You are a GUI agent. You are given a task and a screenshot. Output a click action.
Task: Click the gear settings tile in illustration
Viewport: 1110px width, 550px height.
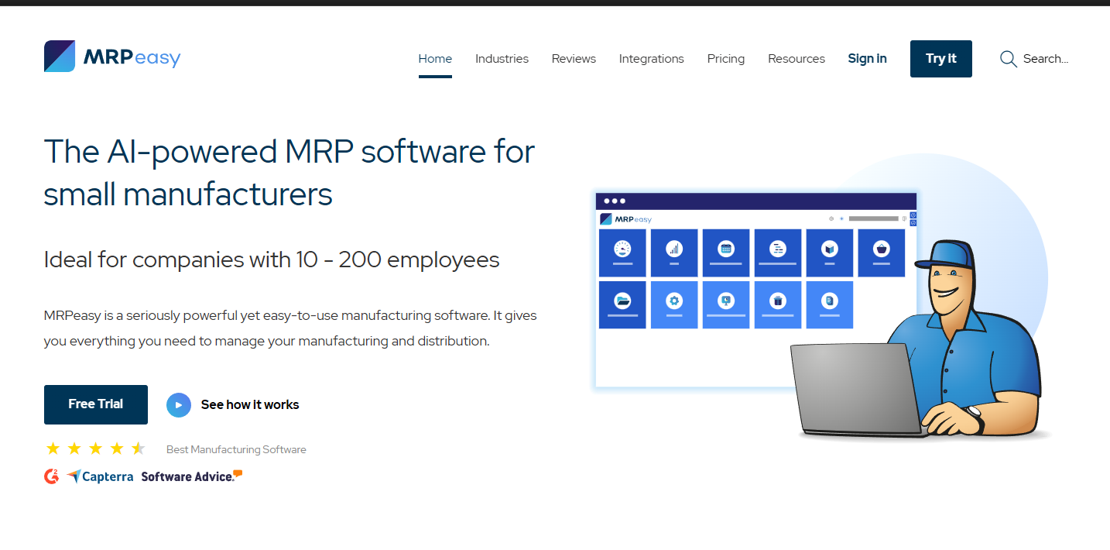[674, 304]
